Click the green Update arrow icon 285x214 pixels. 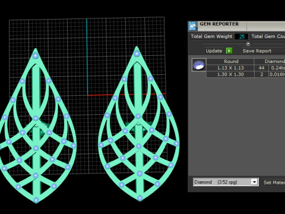pyautogui.click(x=229, y=51)
